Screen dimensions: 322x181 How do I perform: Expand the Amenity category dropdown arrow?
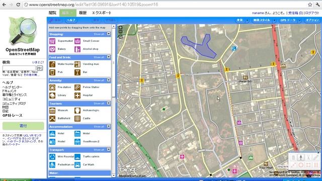[x=109, y=80]
